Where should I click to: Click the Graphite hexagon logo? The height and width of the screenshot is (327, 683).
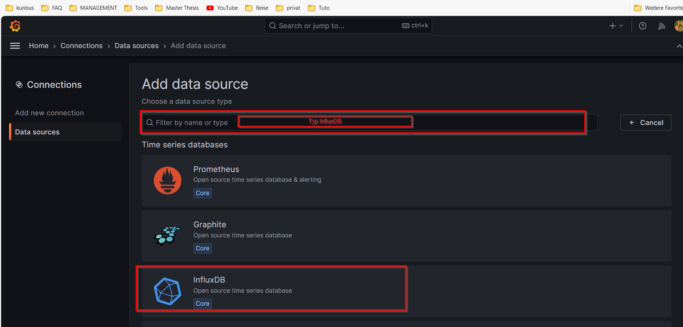click(167, 236)
